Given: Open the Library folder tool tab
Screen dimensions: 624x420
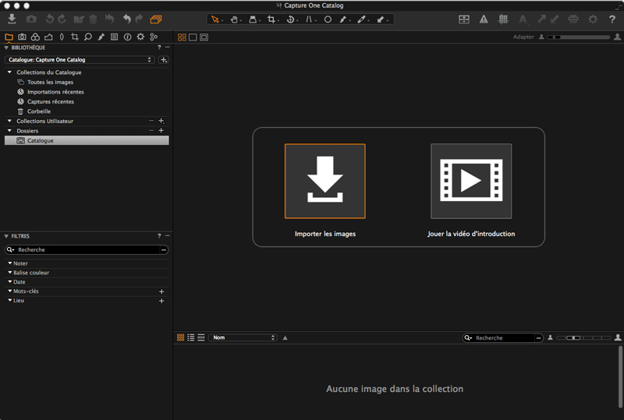Looking at the screenshot, I should 9,37.
